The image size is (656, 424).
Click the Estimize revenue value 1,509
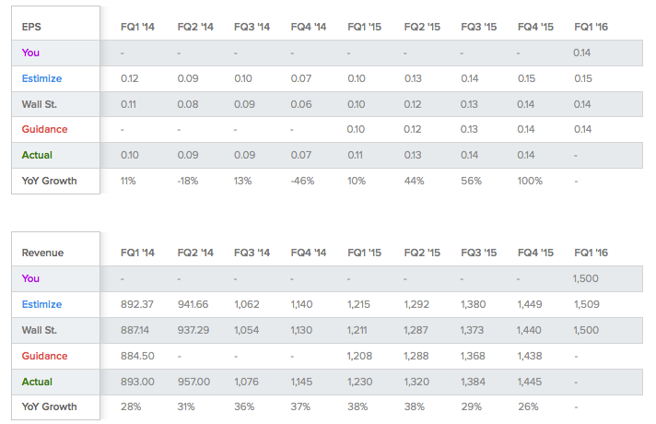point(587,304)
